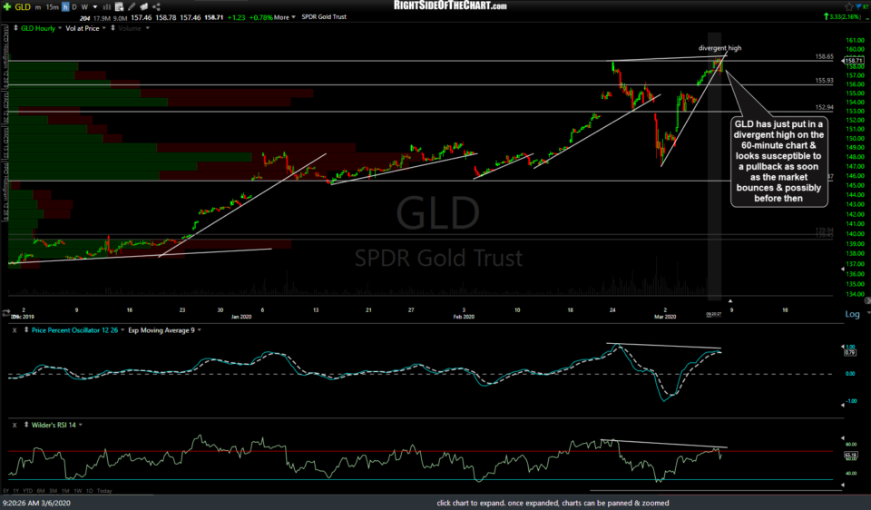
Task: Click the green plus add-chart icon
Action: 7,6
